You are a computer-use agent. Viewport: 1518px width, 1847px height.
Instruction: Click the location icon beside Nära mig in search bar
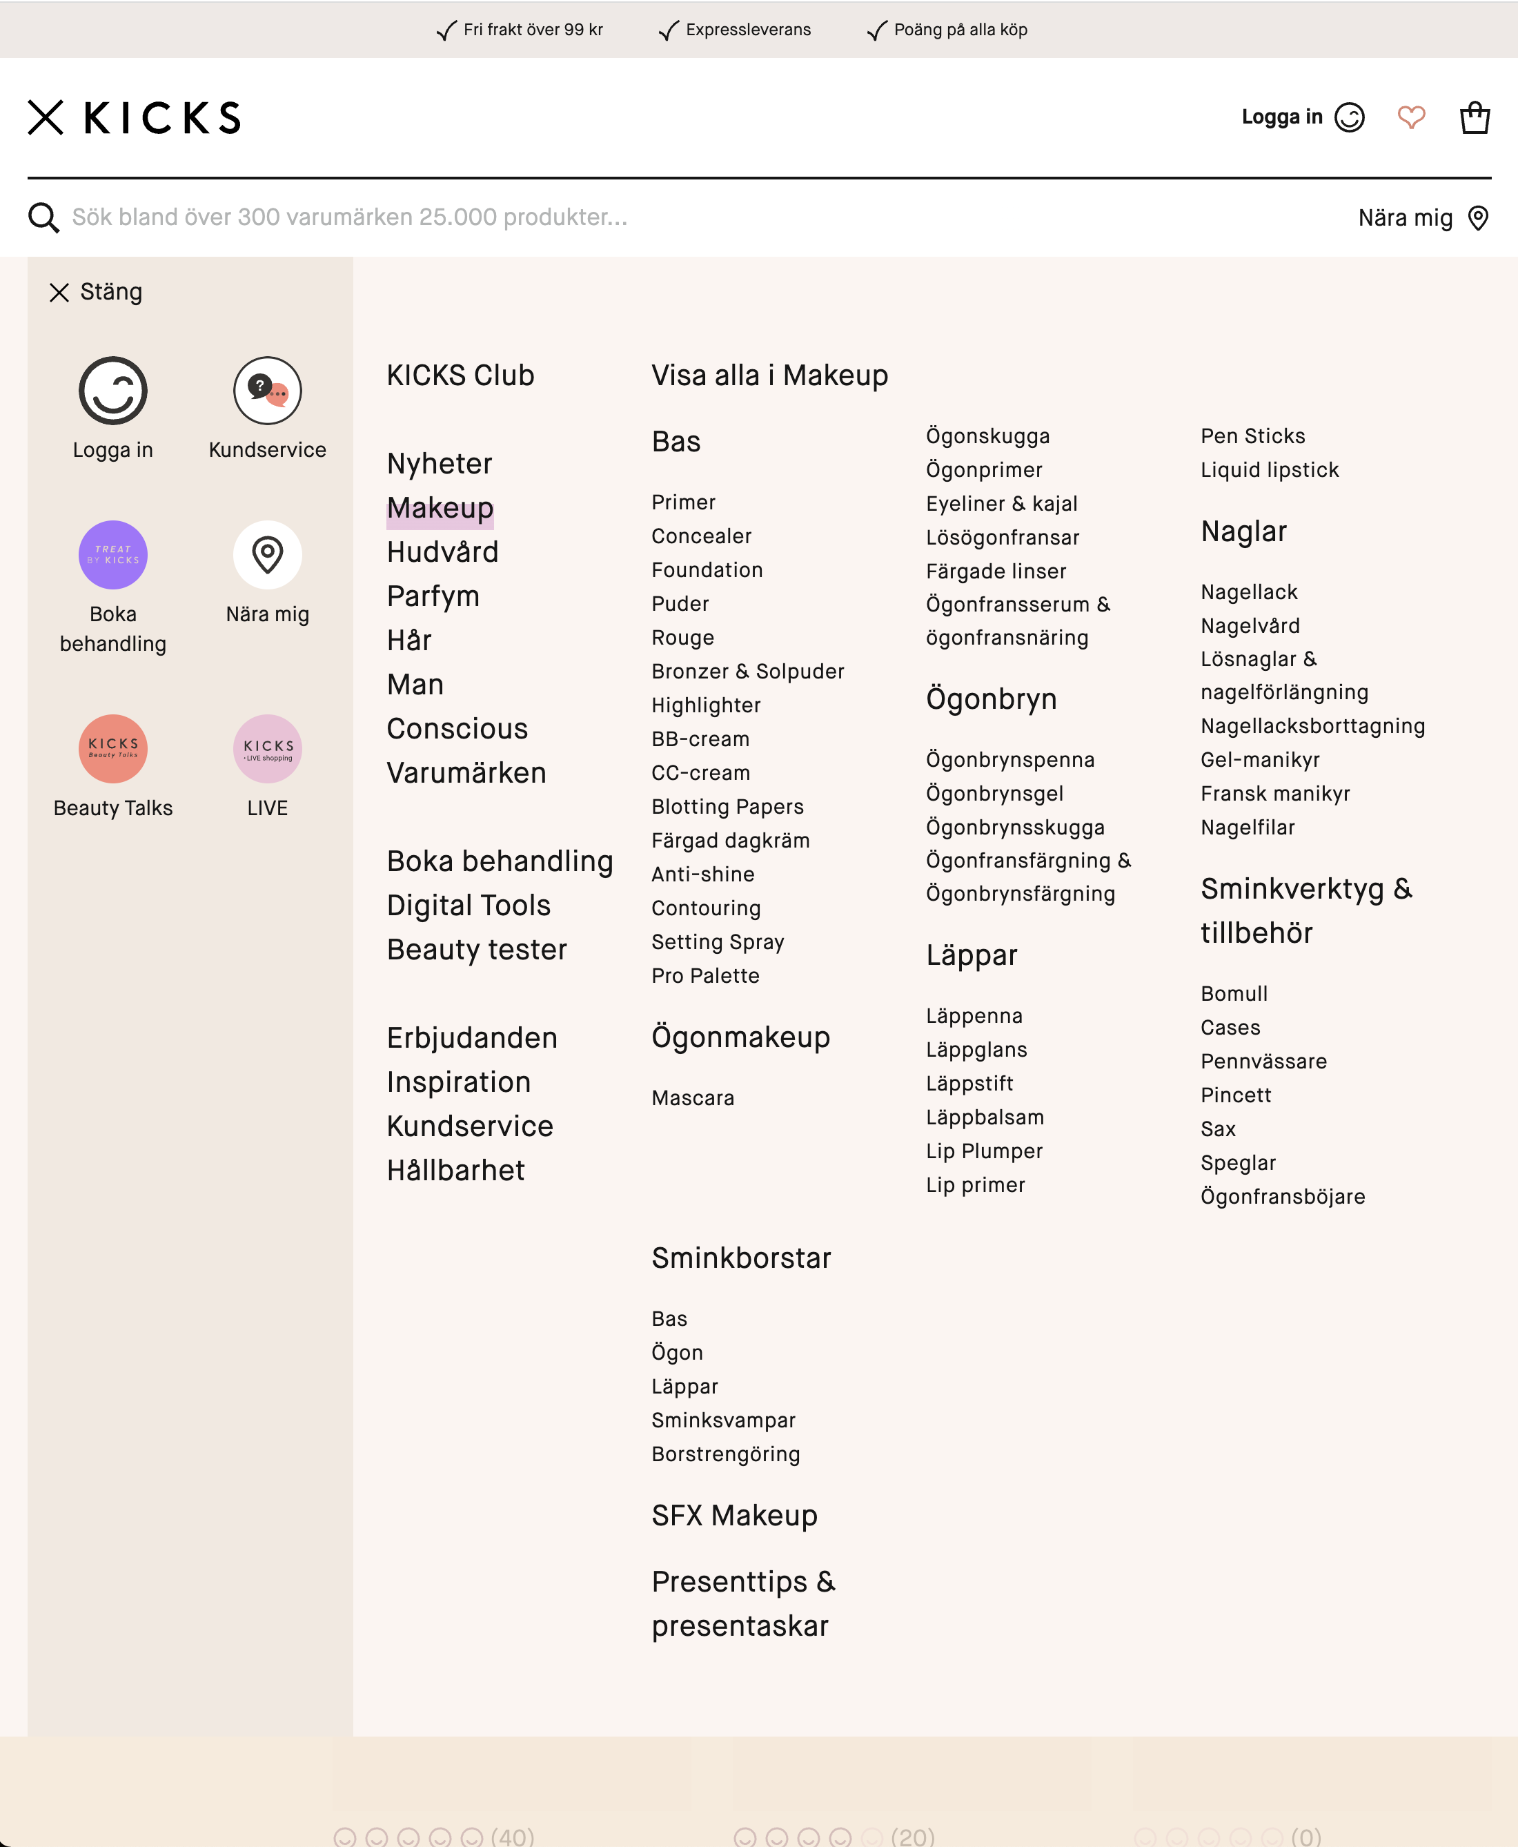[1479, 217]
